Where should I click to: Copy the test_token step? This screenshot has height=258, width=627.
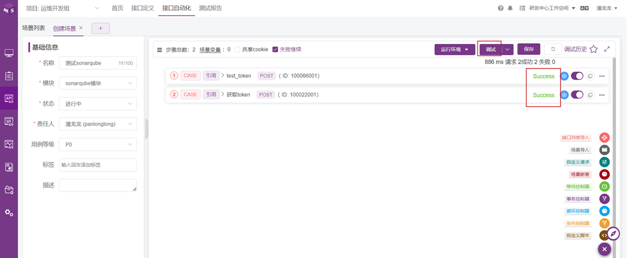[590, 76]
